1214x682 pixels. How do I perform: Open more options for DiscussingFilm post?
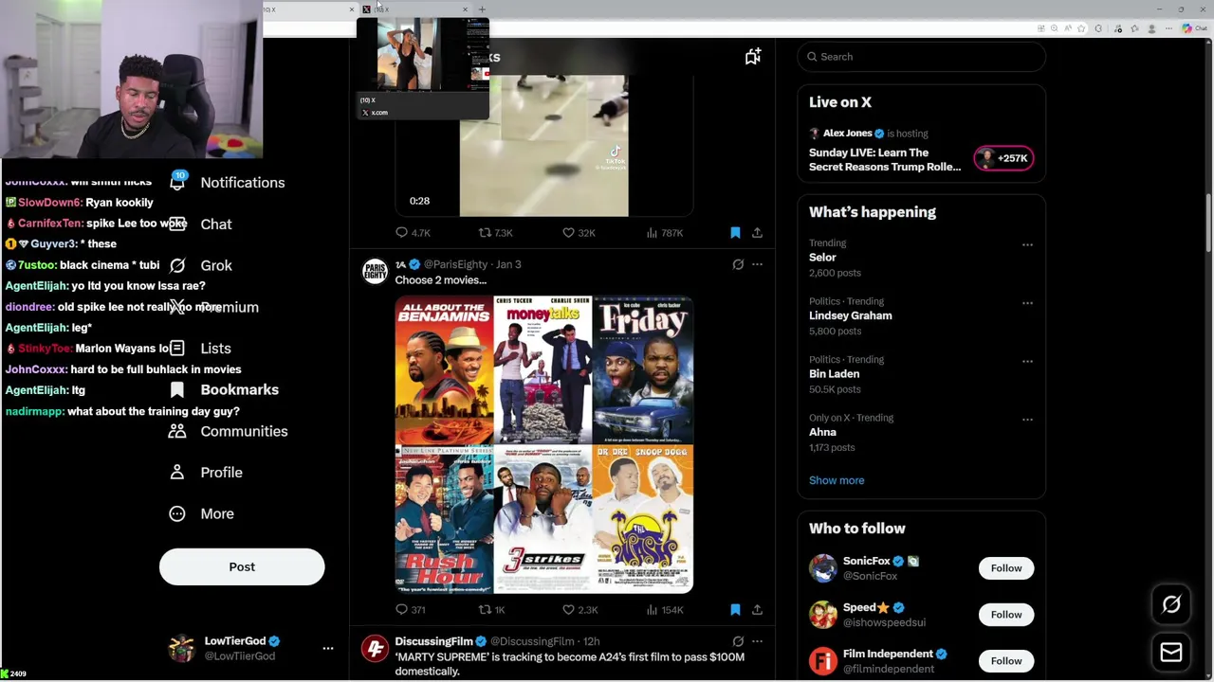point(757,641)
